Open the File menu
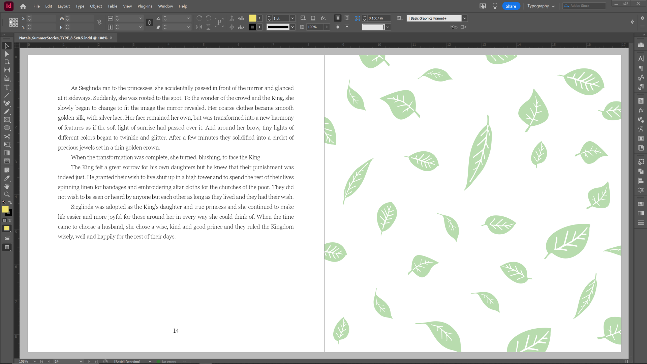 click(x=36, y=6)
